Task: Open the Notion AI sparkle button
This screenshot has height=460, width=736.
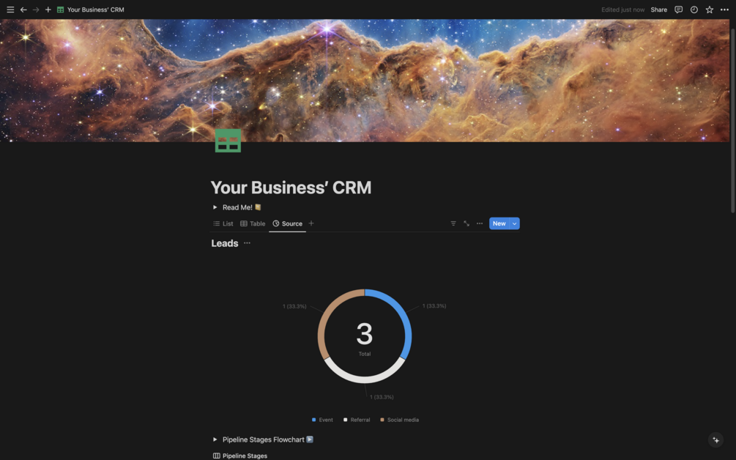Action: (715, 439)
